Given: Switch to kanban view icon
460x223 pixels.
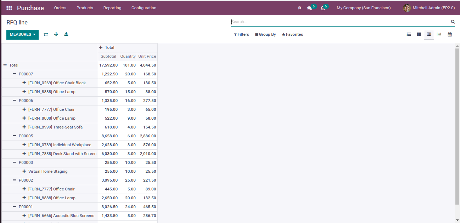Looking at the screenshot, I should tap(419, 34).
